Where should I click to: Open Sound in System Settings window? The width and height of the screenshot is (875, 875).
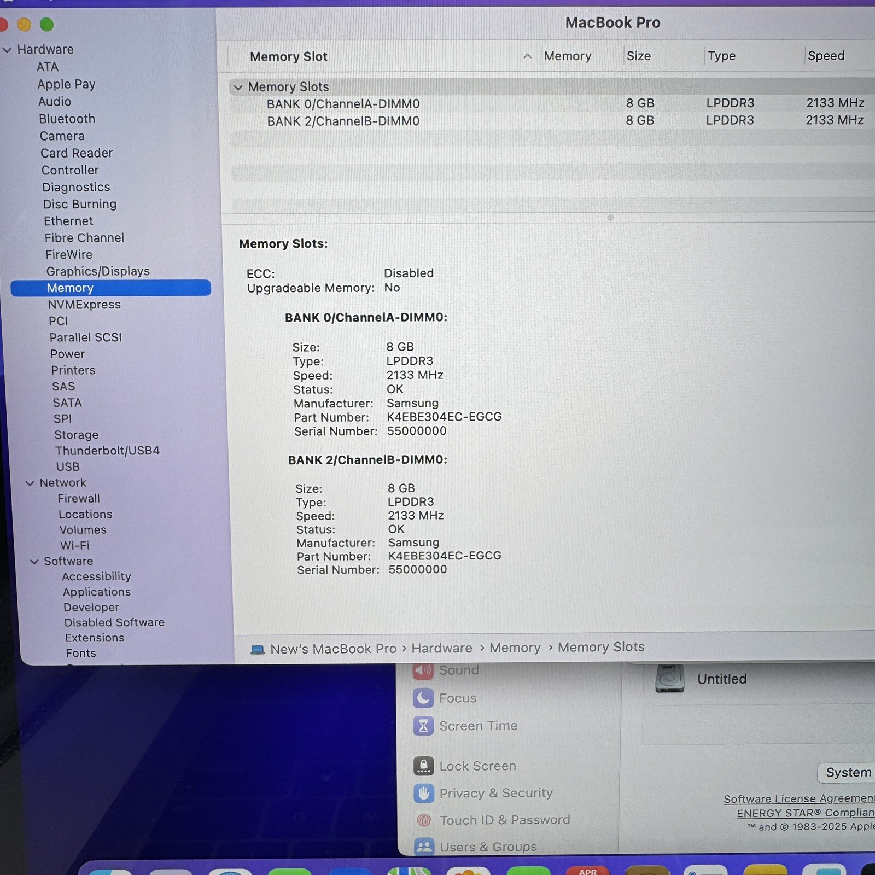pos(458,670)
